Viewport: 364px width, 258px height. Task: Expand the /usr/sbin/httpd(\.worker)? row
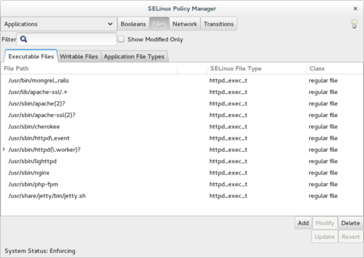tap(4, 150)
